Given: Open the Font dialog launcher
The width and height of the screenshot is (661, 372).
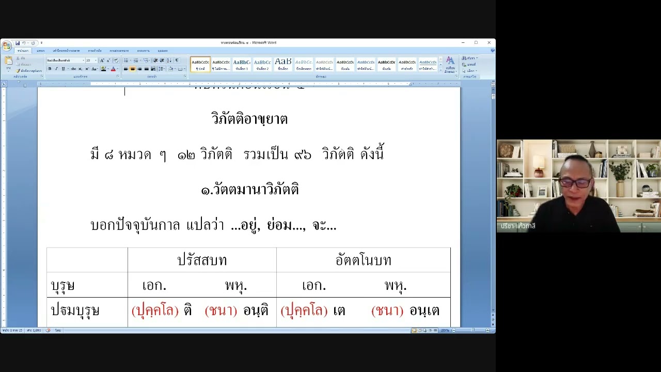Looking at the screenshot, I should pyautogui.click(x=118, y=76).
